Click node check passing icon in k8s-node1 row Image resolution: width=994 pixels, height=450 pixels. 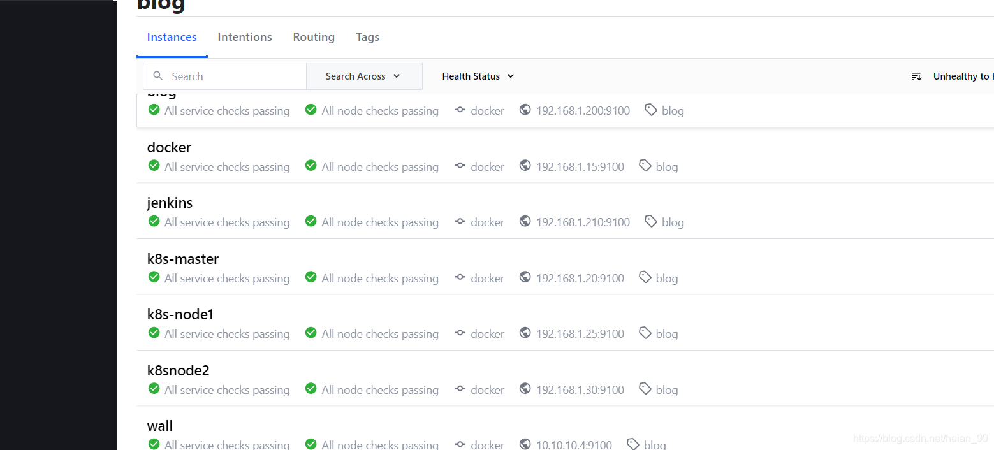click(311, 333)
